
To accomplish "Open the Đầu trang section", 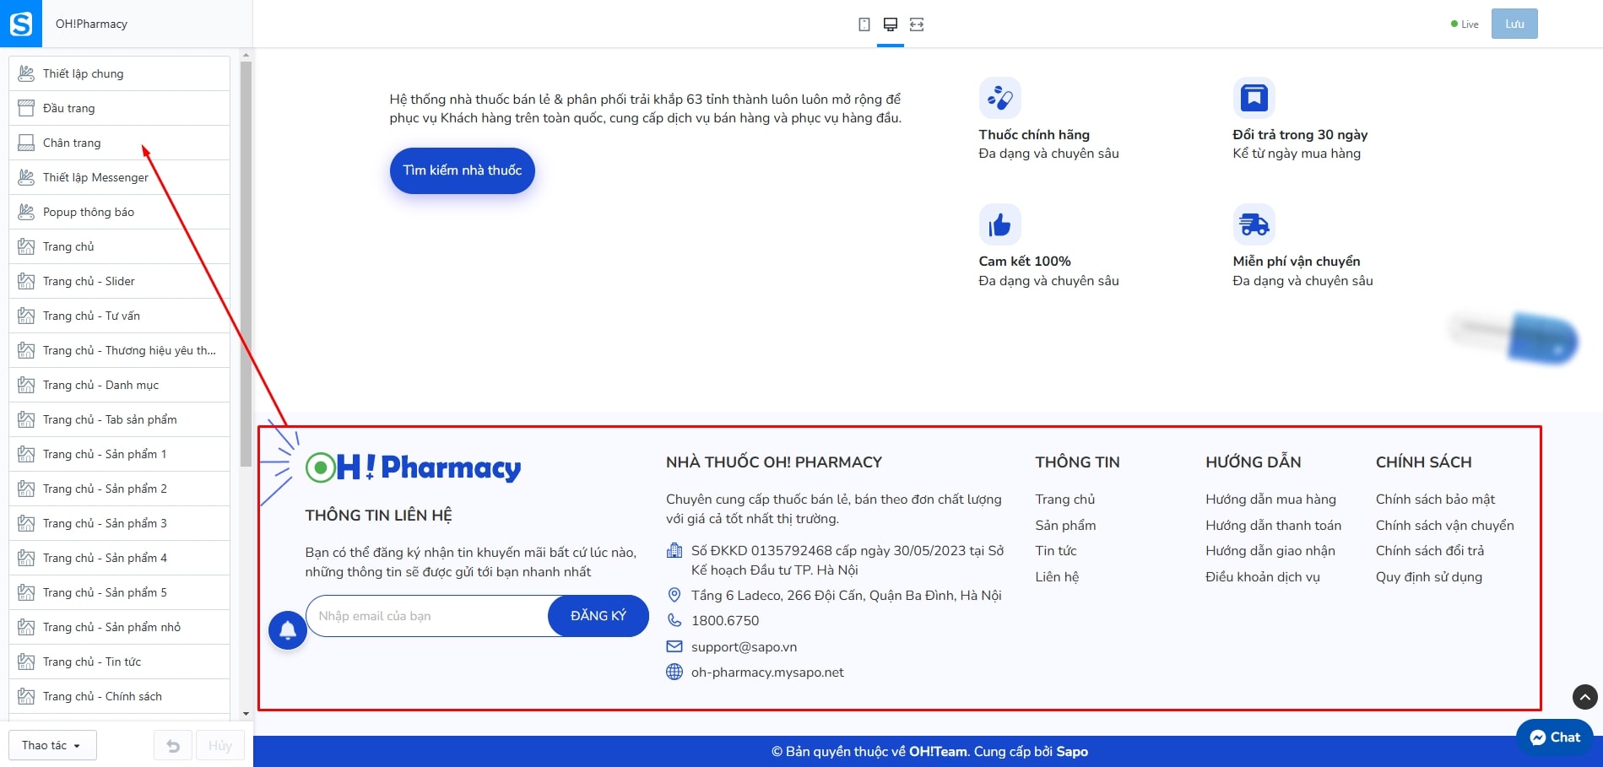I will [119, 108].
